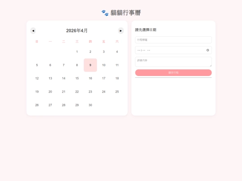Select April 30 on the calendar
The image size is (242, 181).
(90, 105)
